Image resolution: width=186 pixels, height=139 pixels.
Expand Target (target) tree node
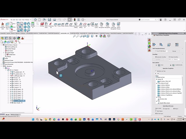tap(3, 53)
